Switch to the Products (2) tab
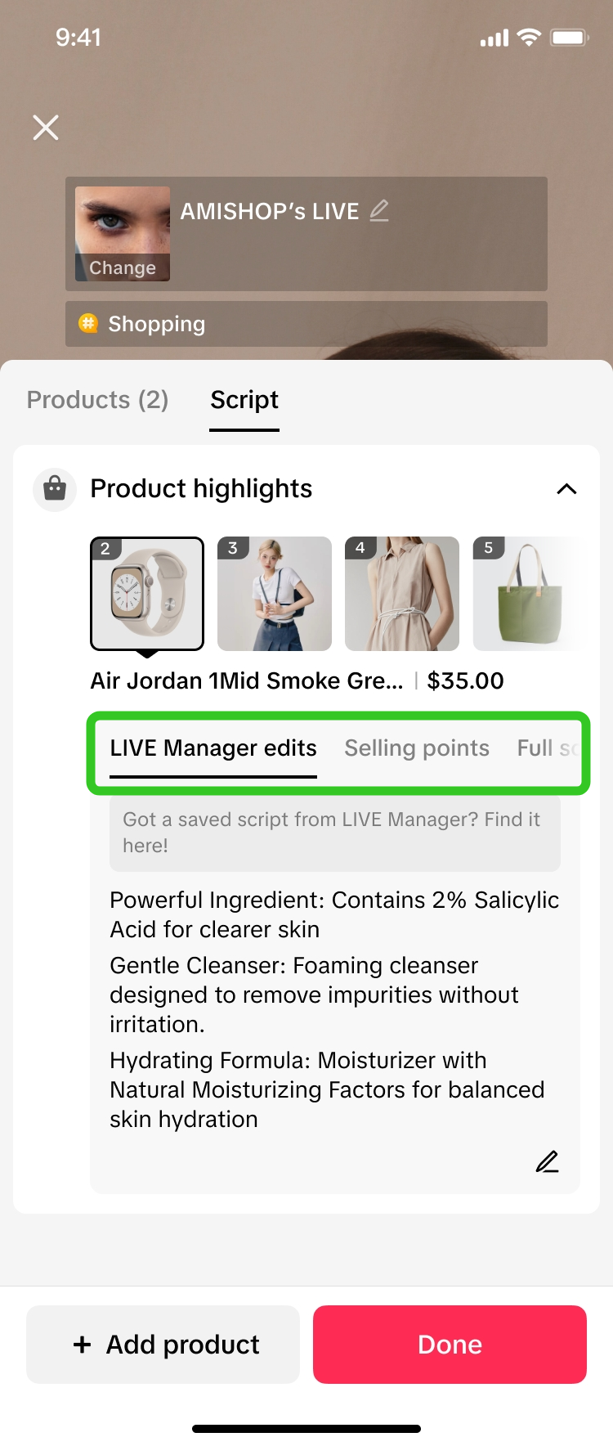This screenshot has width=613, height=1446. click(97, 400)
